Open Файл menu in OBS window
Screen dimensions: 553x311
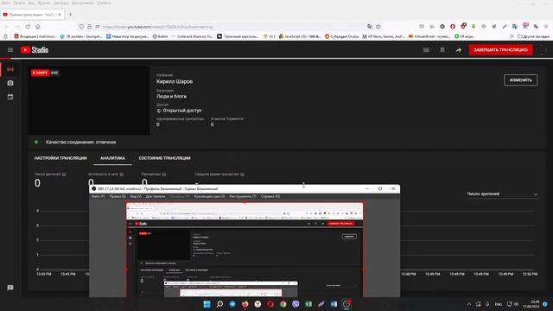98,196
